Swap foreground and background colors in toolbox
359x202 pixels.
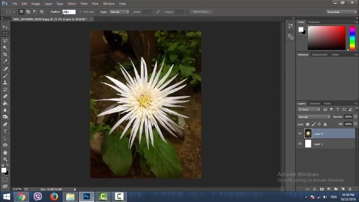(x=7, y=165)
